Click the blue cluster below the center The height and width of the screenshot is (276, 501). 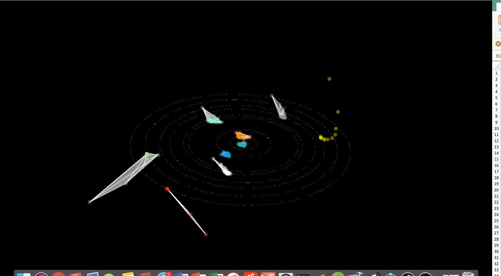click(x=226, y=155)
